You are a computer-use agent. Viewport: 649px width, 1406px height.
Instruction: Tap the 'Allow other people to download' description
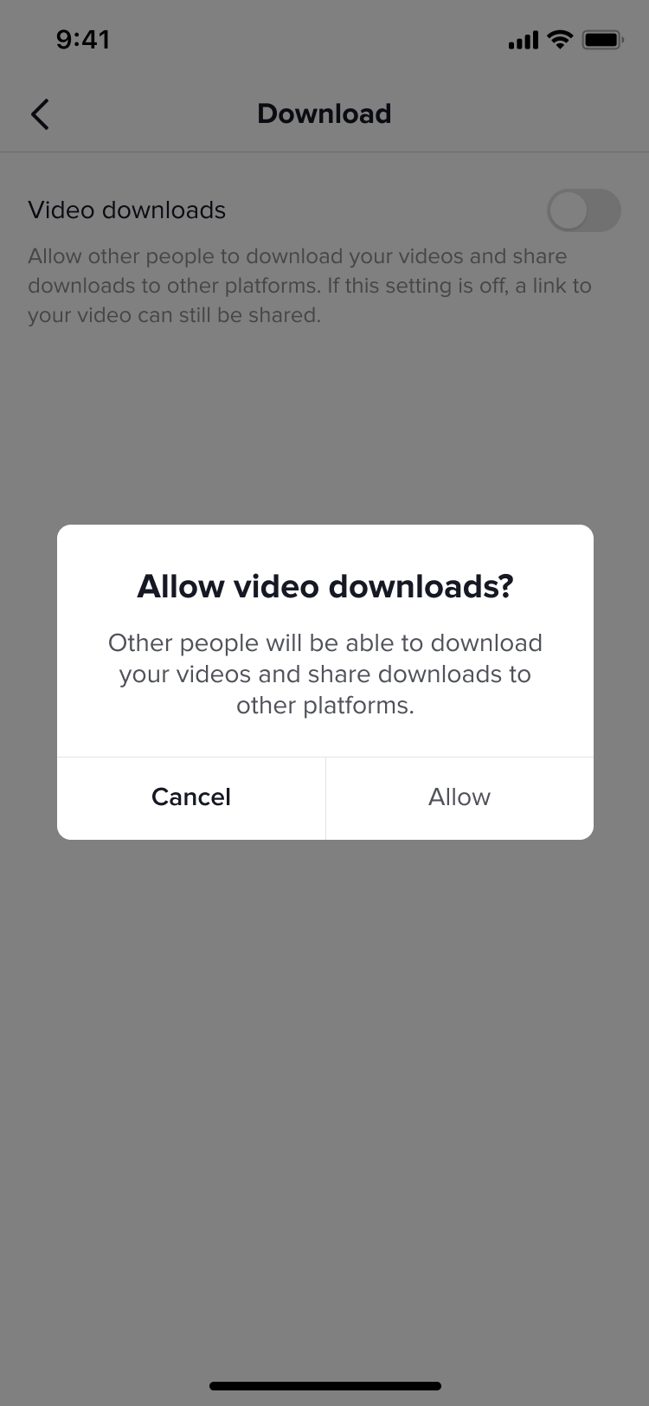298,256
